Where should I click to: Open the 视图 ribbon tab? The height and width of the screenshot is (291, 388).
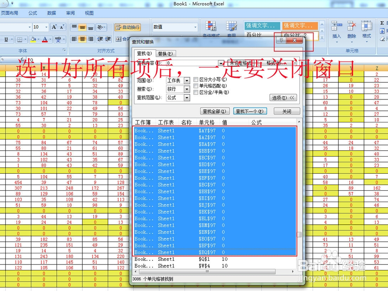point(89,13)
